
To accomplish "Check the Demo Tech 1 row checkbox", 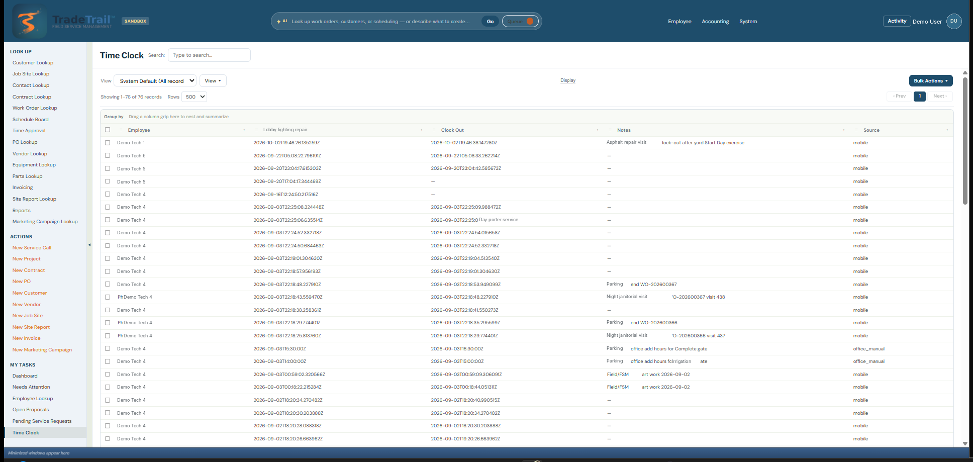I will point(108,143).
